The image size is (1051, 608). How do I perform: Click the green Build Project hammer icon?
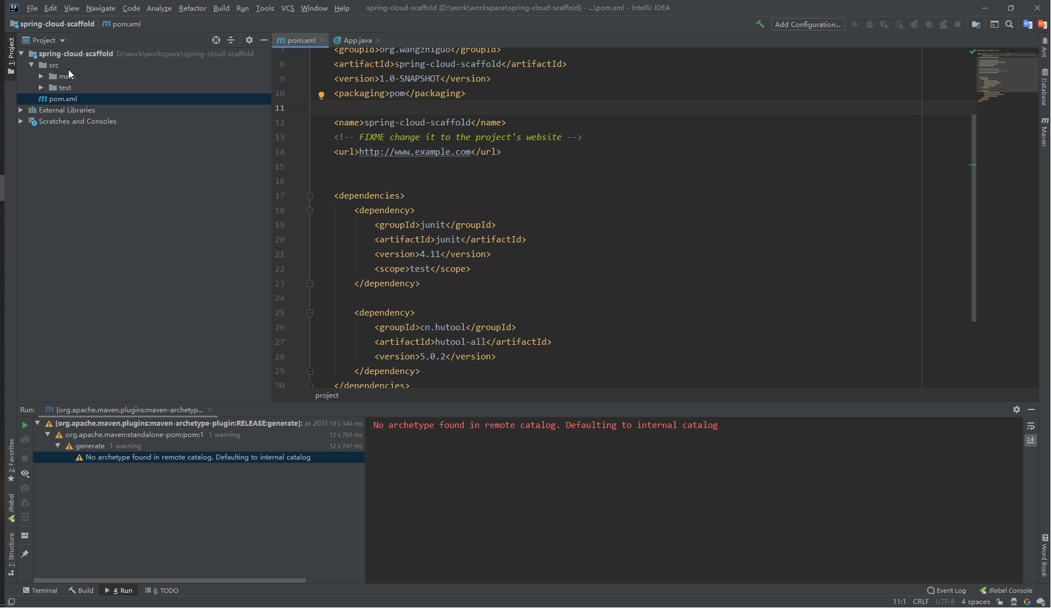coord(760,24)
